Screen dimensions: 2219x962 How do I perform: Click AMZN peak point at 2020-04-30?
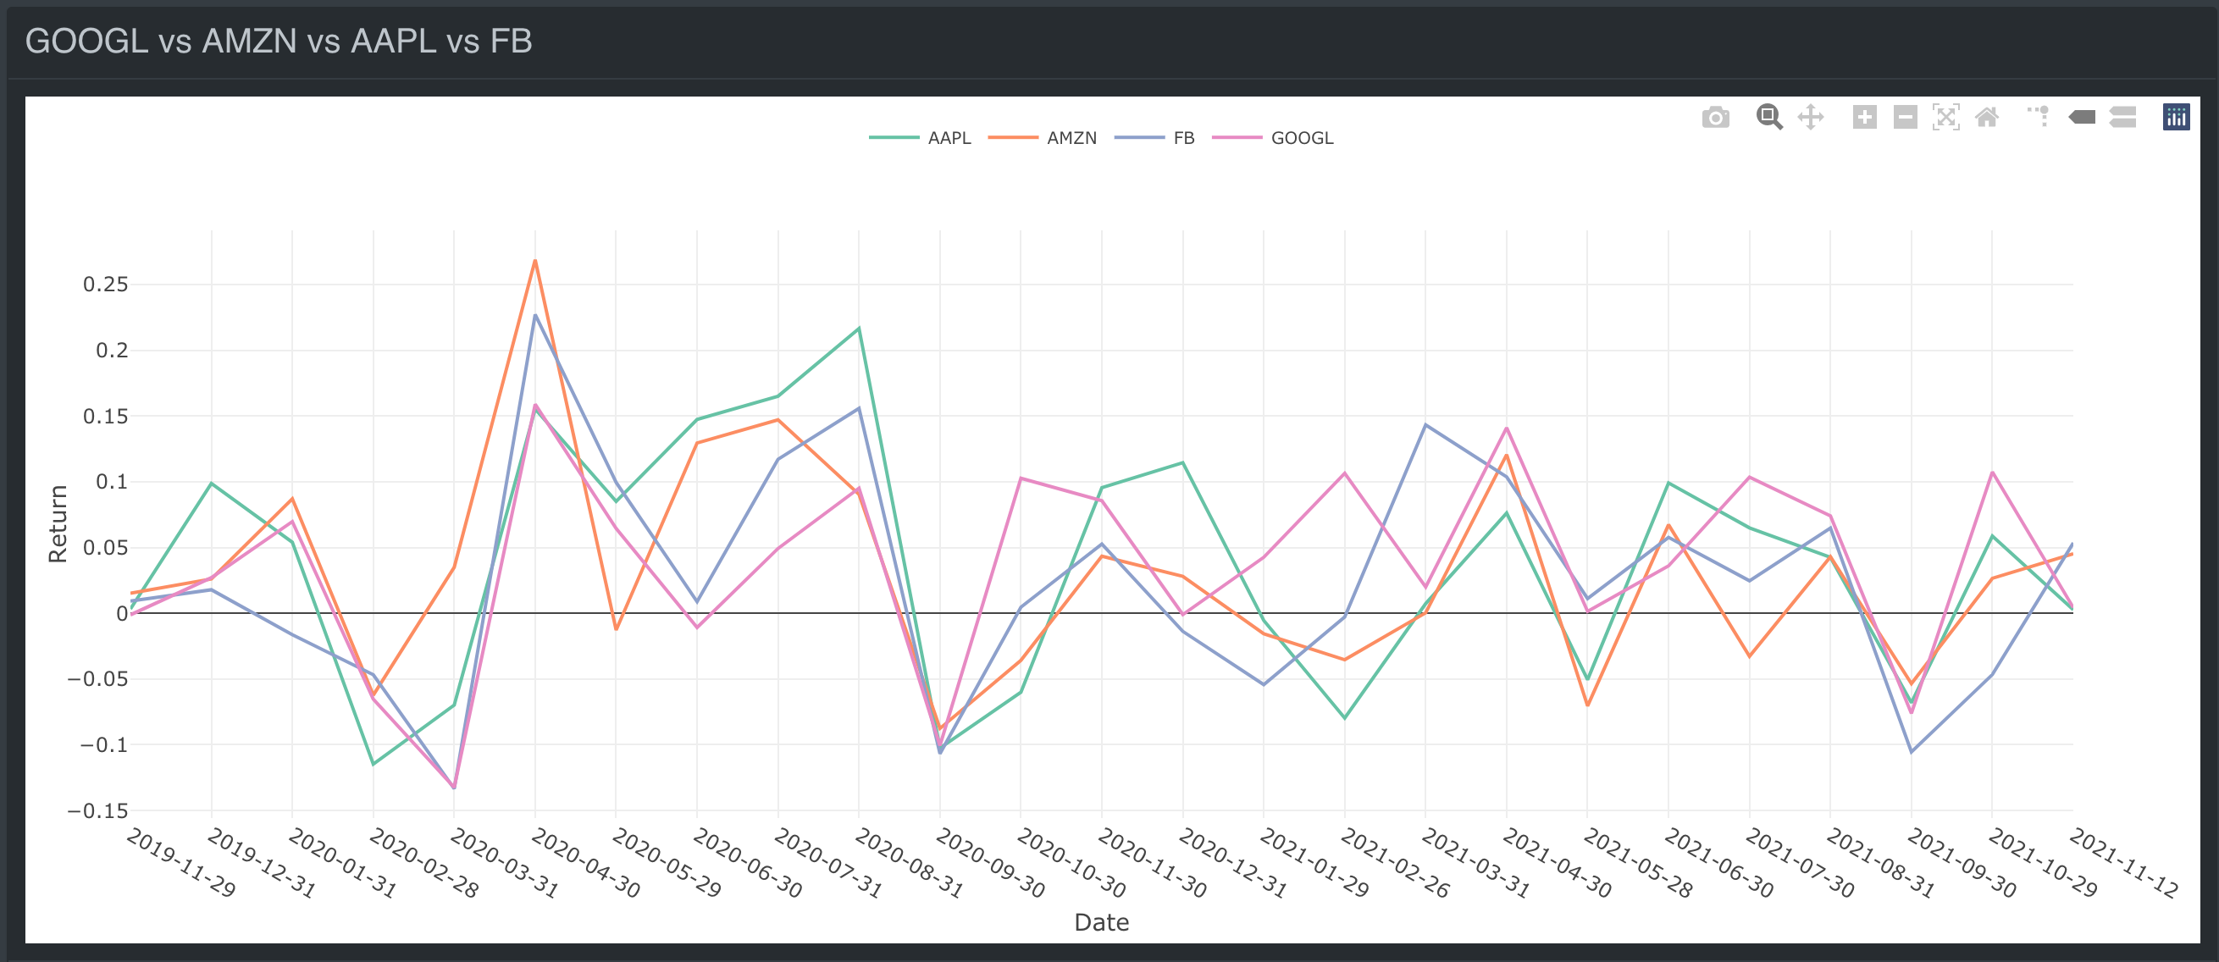pos(535,260)
